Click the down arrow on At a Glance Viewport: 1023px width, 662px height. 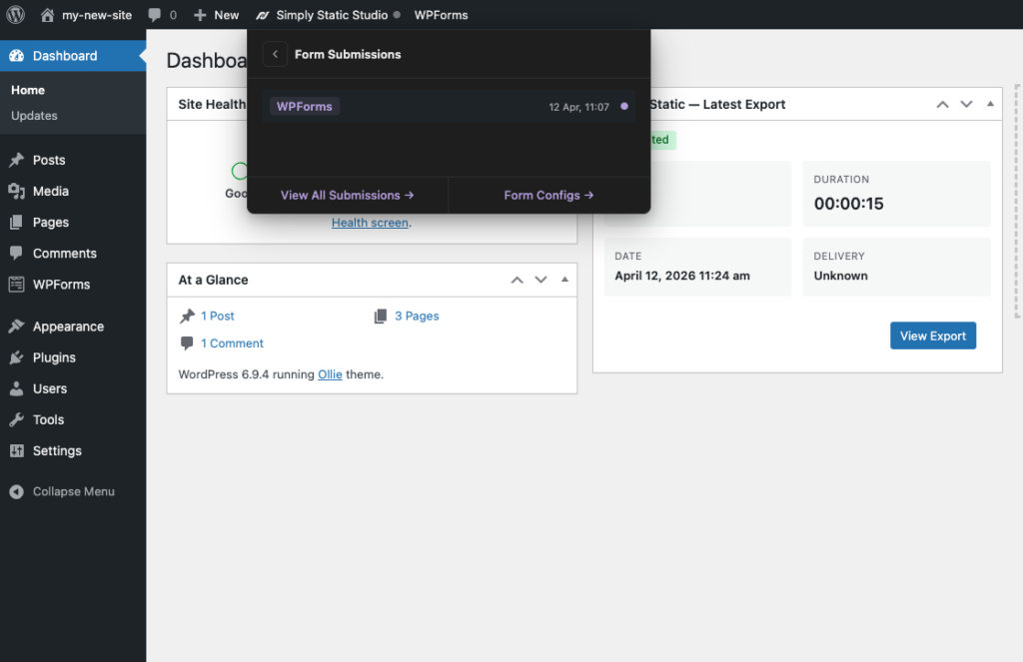pyautogui.click(x=540, y=280)
